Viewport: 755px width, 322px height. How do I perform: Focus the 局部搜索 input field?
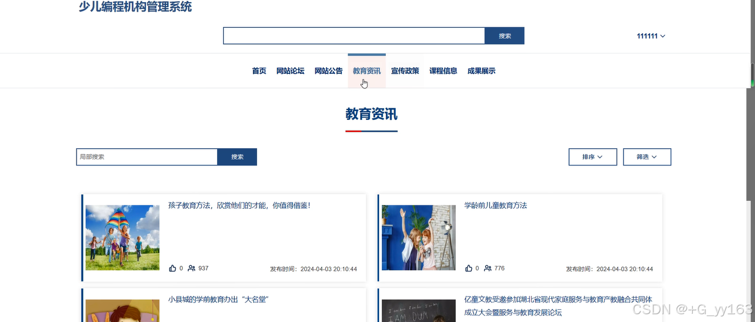coord(147,157)
